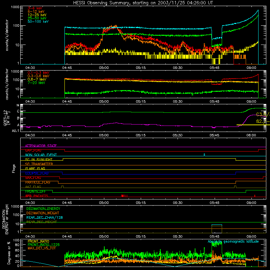Select the 7-20 MeV legend entry

[x=36, y=83]
